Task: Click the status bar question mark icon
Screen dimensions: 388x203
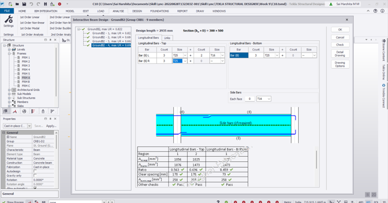Action: click(x=218, y=202)
